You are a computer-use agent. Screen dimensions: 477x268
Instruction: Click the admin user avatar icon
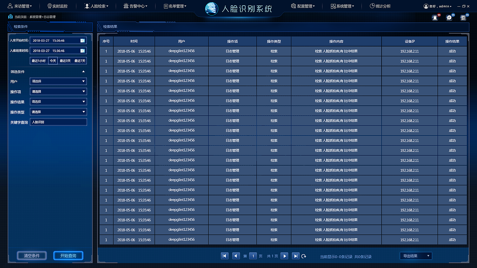click(426, 6)
